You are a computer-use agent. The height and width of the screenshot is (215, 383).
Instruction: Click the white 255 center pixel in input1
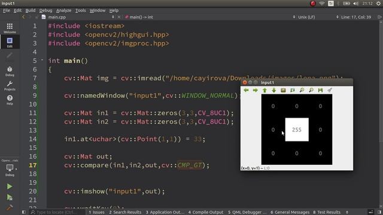click(x=297, y=130)
